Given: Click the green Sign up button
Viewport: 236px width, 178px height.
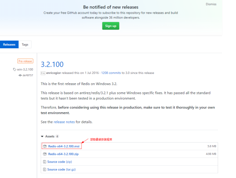Looking at the screenshot, I should point(111,26).
